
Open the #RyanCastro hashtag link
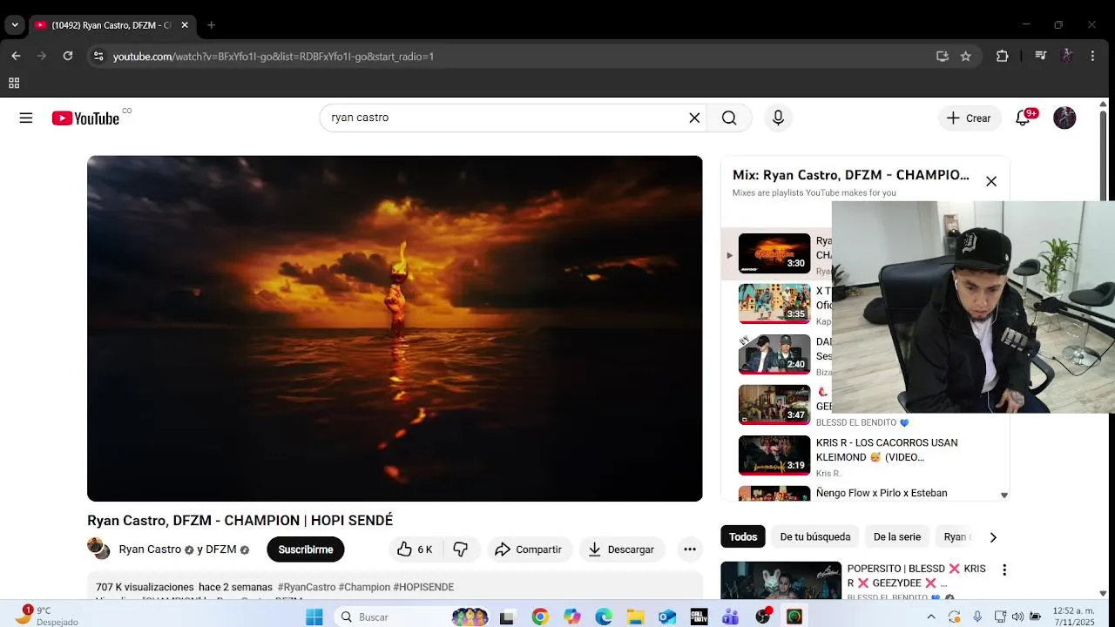(307, 587)
